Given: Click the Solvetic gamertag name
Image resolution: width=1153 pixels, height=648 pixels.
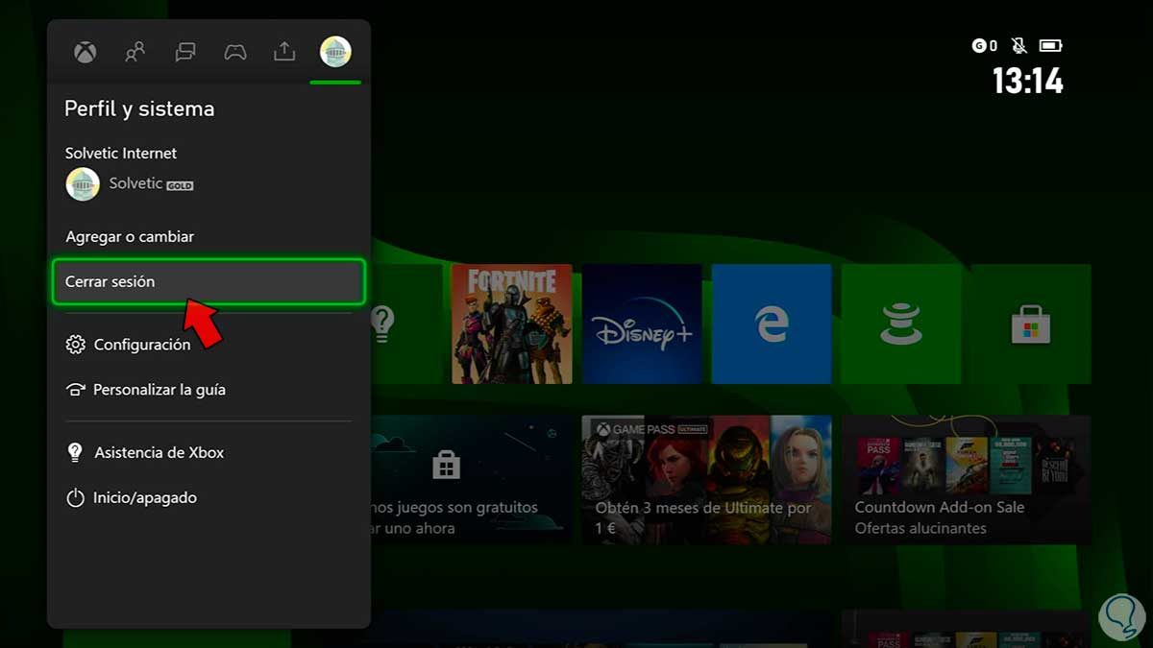Looking at the screenshot, I should pos(135,183).
